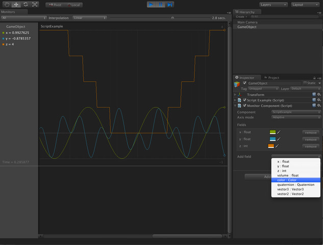This screenshot has height=245, width=323.
Task: Click the GameObject name field
Action: pyautogui.click(x=274, y=83)
